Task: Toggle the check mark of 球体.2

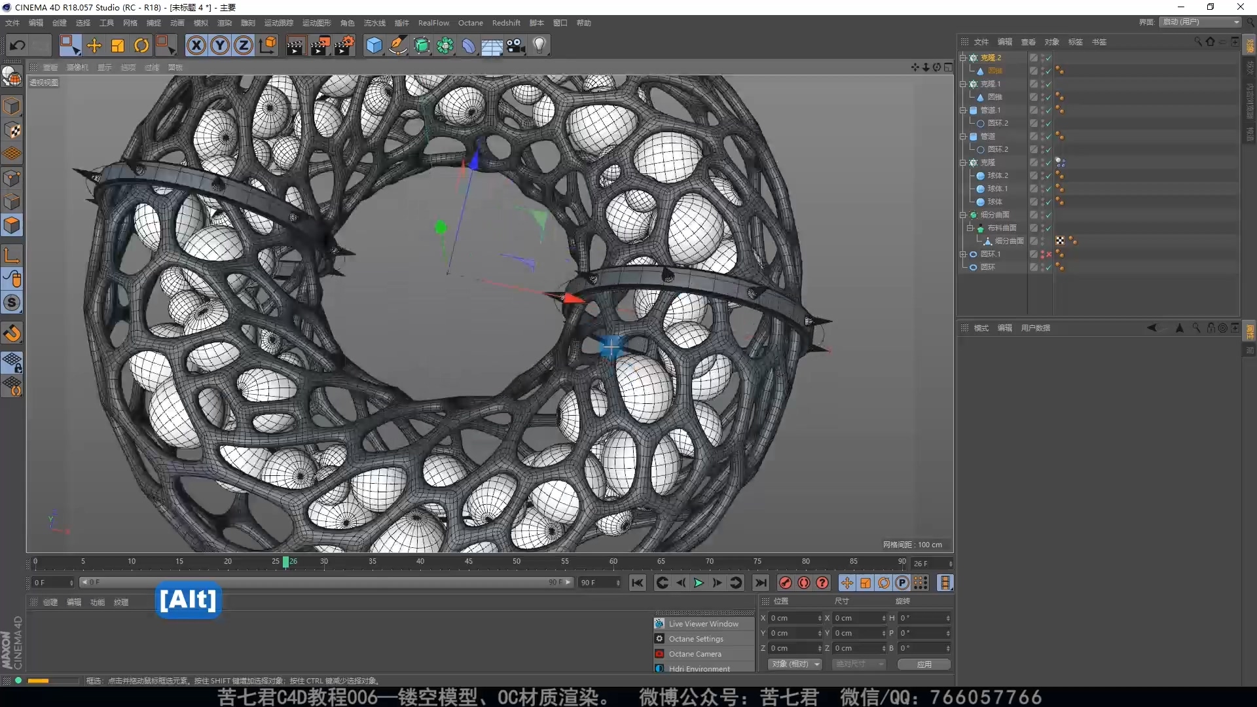Action: coord(1048,175)
